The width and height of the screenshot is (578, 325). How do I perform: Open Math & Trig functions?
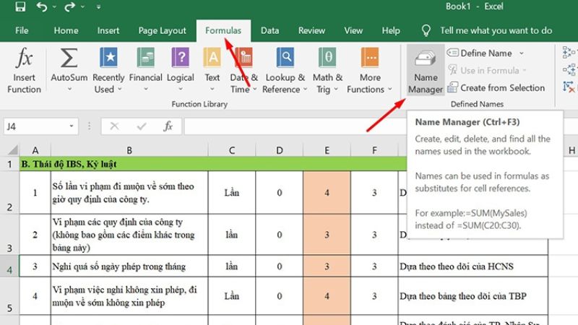click(x=327, y=70)
